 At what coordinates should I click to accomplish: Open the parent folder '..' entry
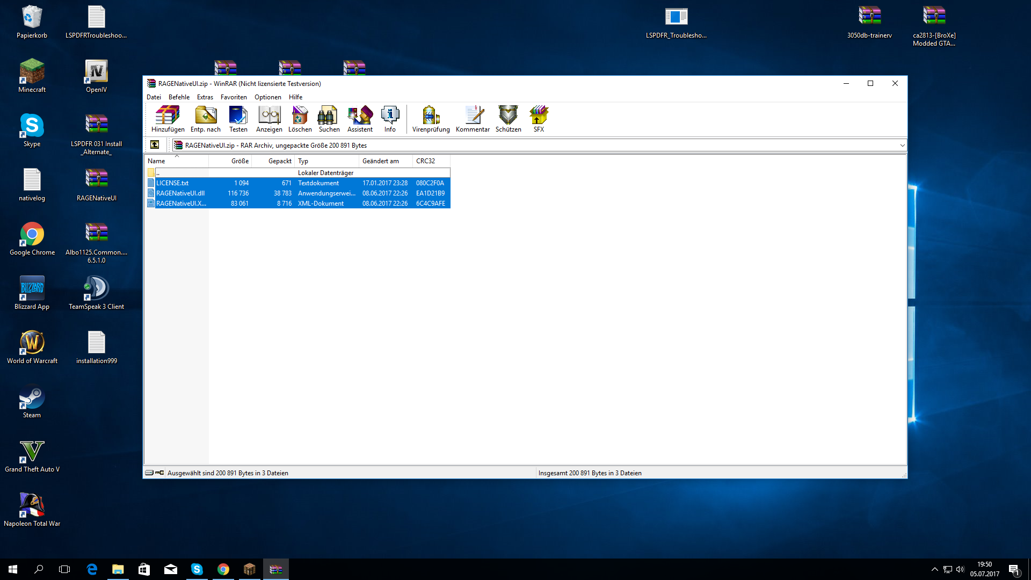click(x=158, y=173)
